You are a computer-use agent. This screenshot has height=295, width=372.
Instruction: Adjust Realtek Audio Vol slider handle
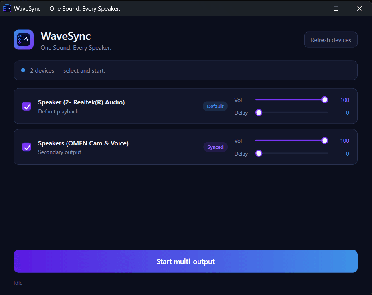[x=325, y=100]
